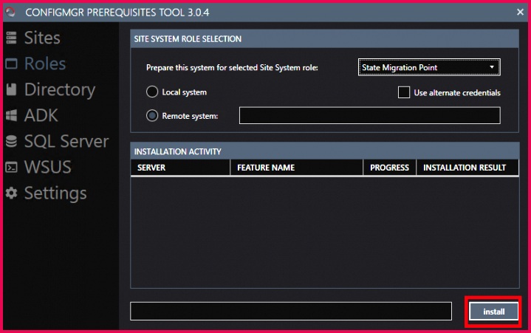Viewport: 531px width, 333px height.
Task: Open the Settings section
Action: click(55, 193)
